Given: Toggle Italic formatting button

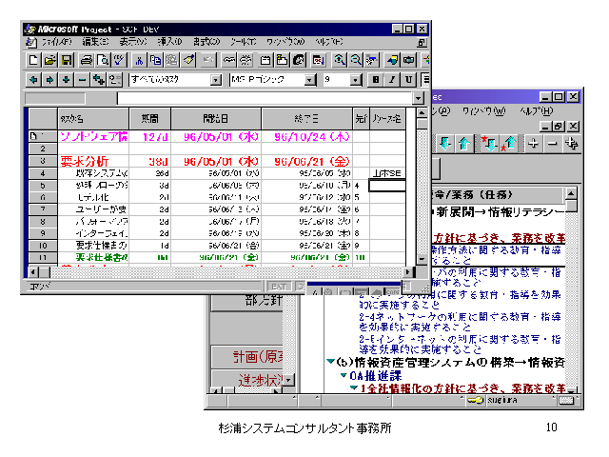Looking at the screenshot, I should (x=393, y=80).
